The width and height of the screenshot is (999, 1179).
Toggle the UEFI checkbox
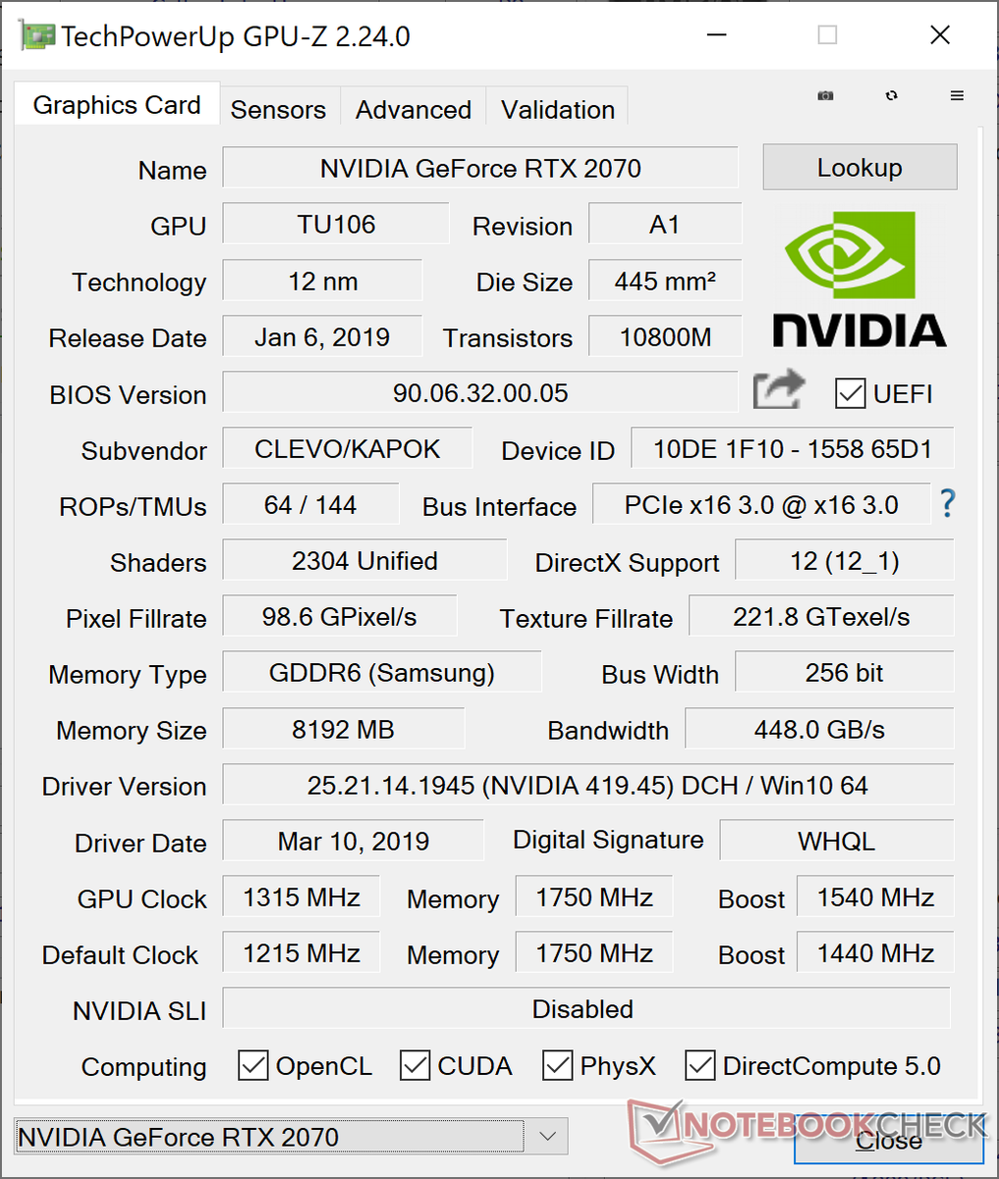[850, 394]
